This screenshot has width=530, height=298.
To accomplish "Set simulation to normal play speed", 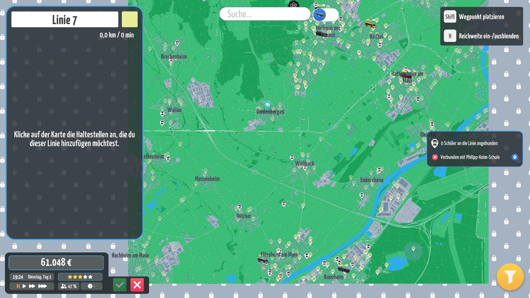I will click(x=24, y=286).
